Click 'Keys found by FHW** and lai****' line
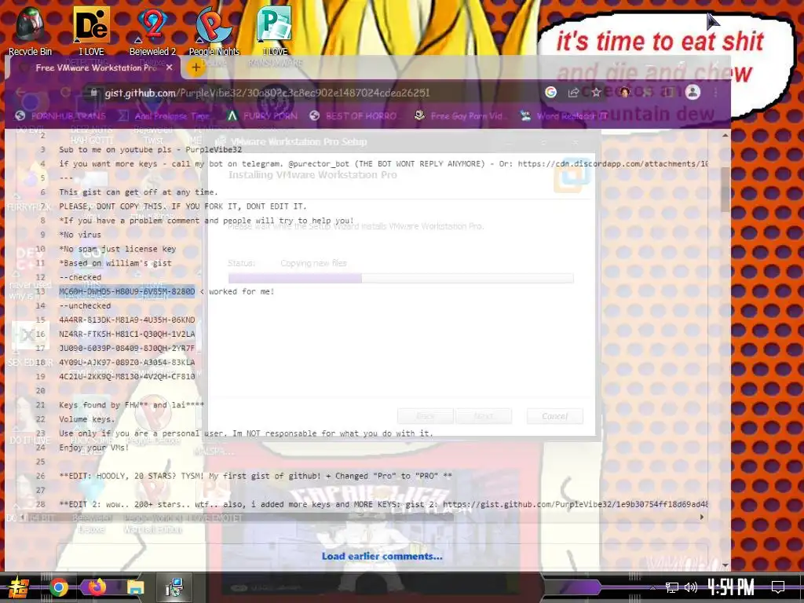 132,405
